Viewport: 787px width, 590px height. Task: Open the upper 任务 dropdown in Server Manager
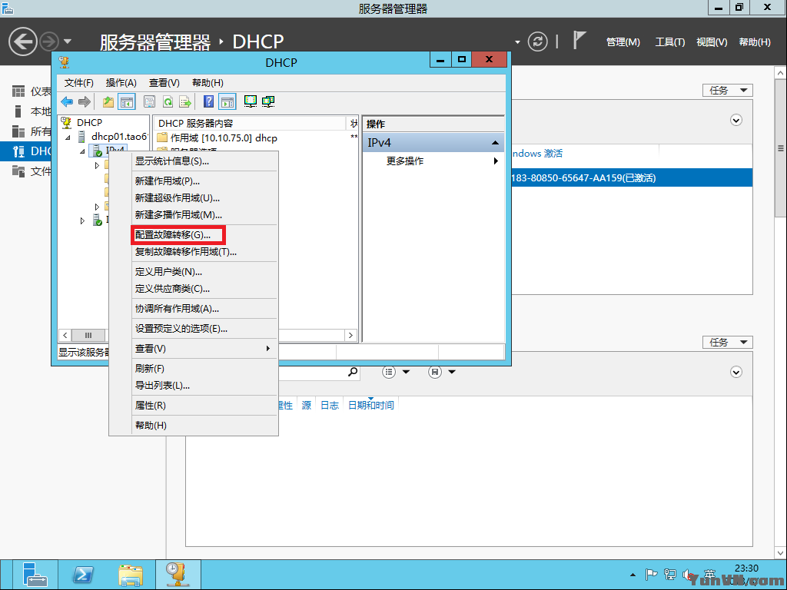728,91
